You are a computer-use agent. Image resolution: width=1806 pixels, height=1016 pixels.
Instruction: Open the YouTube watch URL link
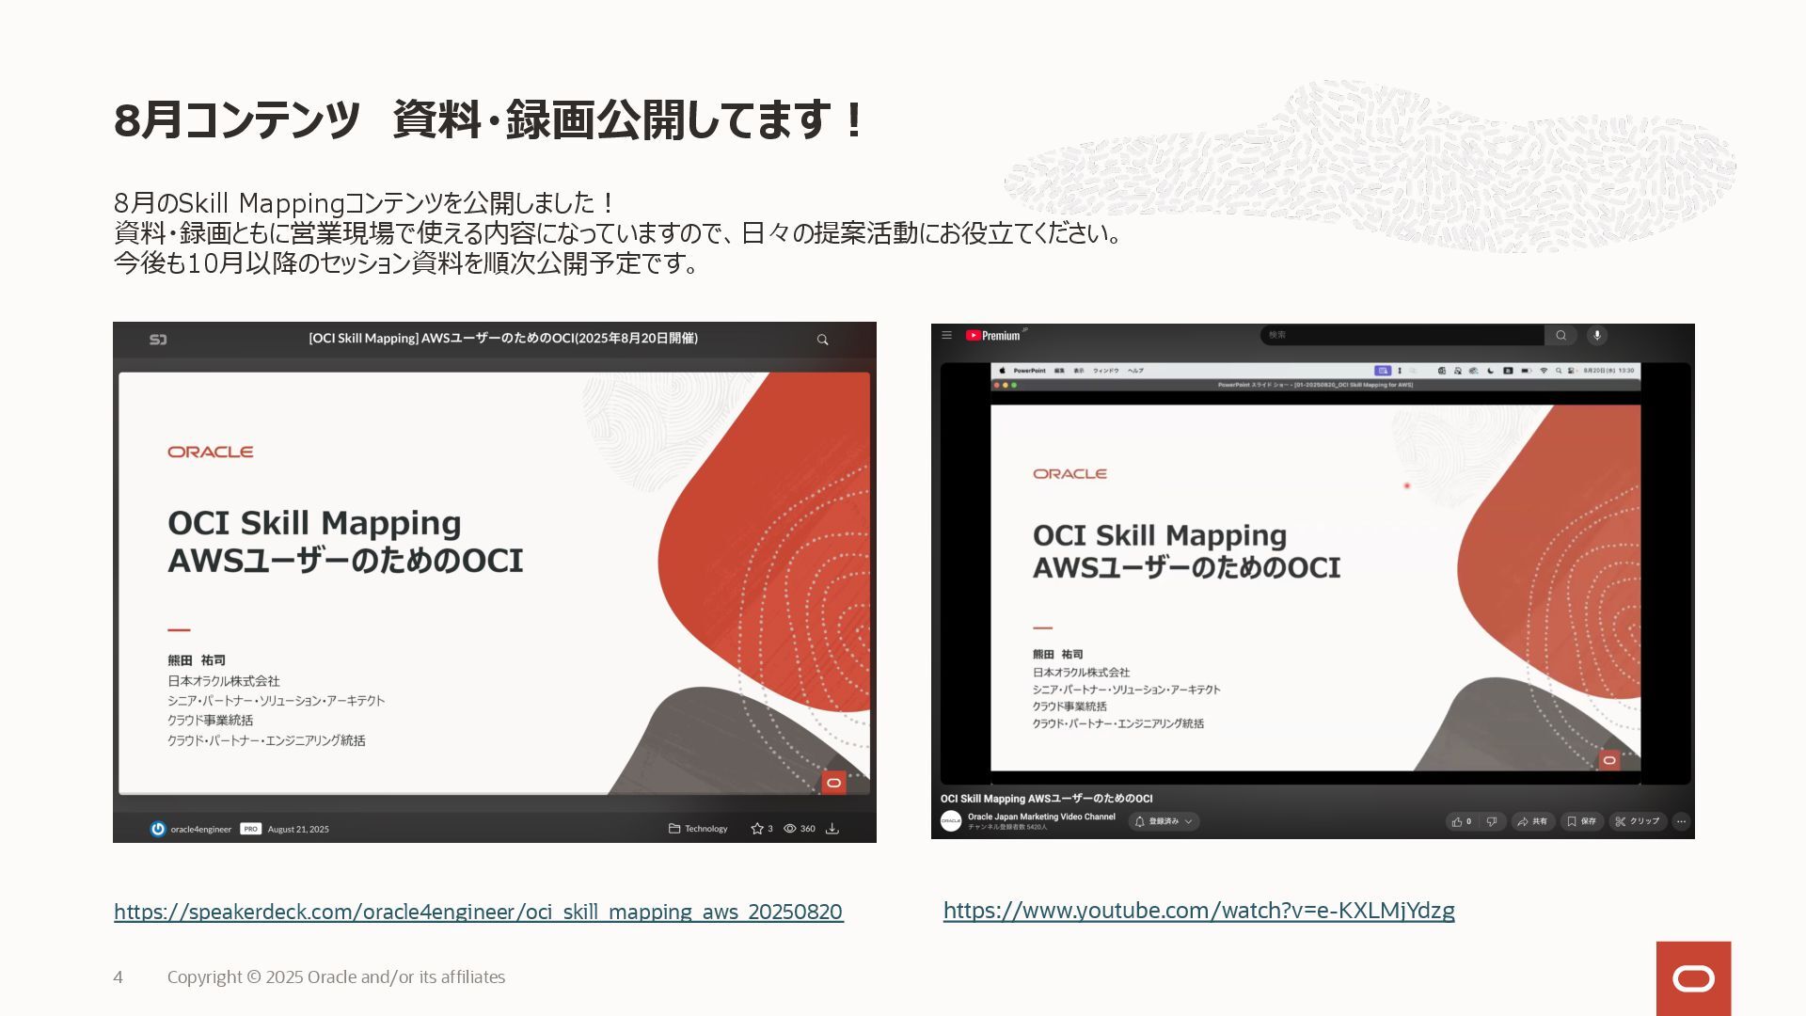point(1198,910)
